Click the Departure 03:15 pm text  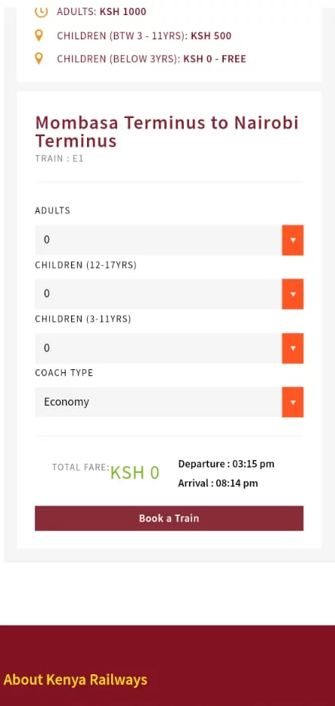pos(226,464)
